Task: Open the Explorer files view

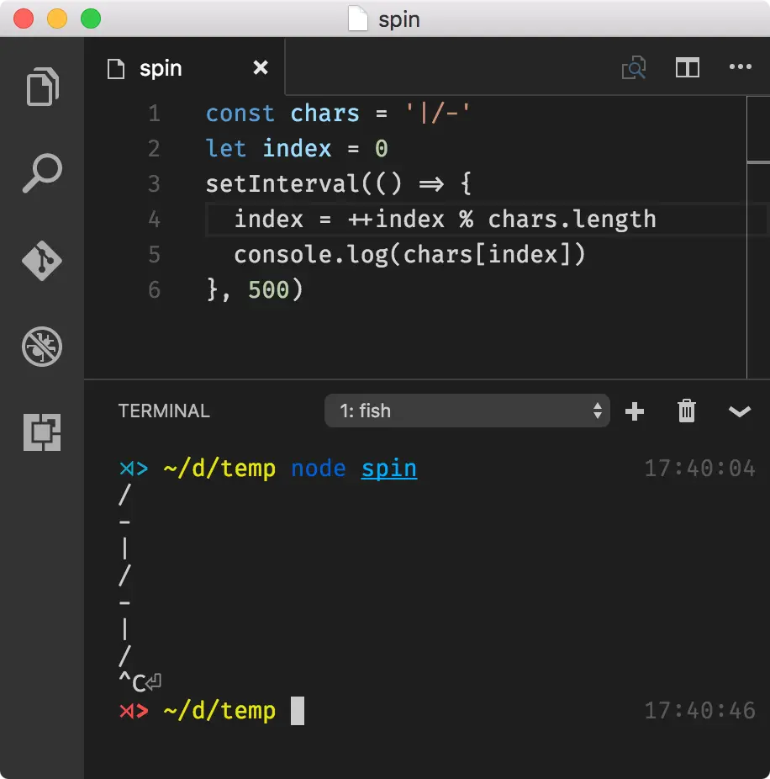Action: [x=42, y=87]
